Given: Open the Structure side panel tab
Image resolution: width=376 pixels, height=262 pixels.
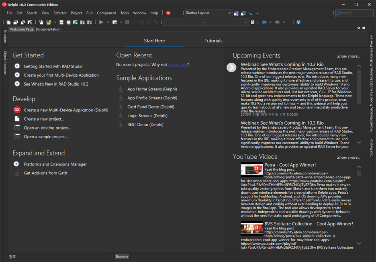Looking at the screenshot, I should [x=5, y=36].
